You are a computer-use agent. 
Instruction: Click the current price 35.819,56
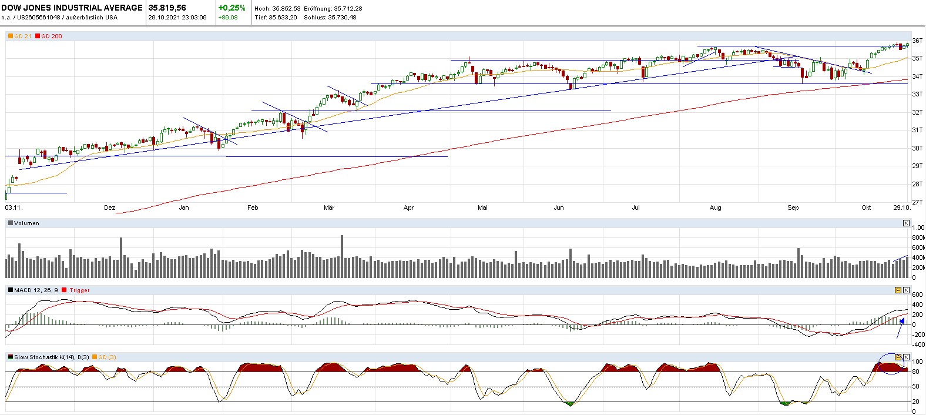[x=167, y=8]
